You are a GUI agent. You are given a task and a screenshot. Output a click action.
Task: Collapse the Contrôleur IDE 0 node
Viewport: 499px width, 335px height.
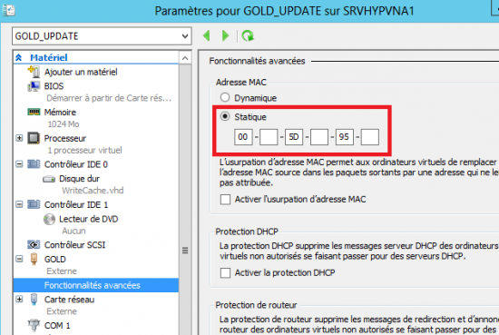[x=19, y=164]
